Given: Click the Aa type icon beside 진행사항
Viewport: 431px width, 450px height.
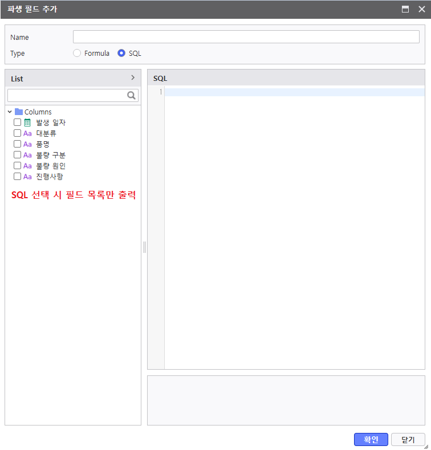Looking at the screenshot, I should (x=27, y=177).
